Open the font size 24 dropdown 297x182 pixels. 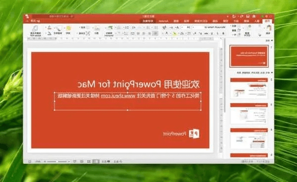[x=182, y=27]
